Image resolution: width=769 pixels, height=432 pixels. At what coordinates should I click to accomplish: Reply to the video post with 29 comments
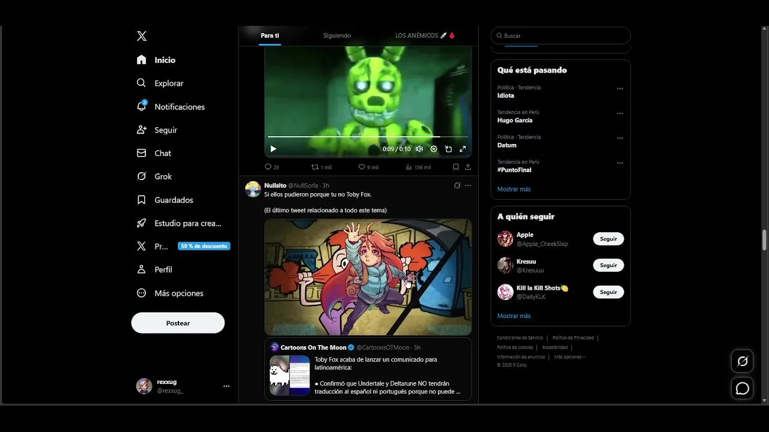[272, 167]
